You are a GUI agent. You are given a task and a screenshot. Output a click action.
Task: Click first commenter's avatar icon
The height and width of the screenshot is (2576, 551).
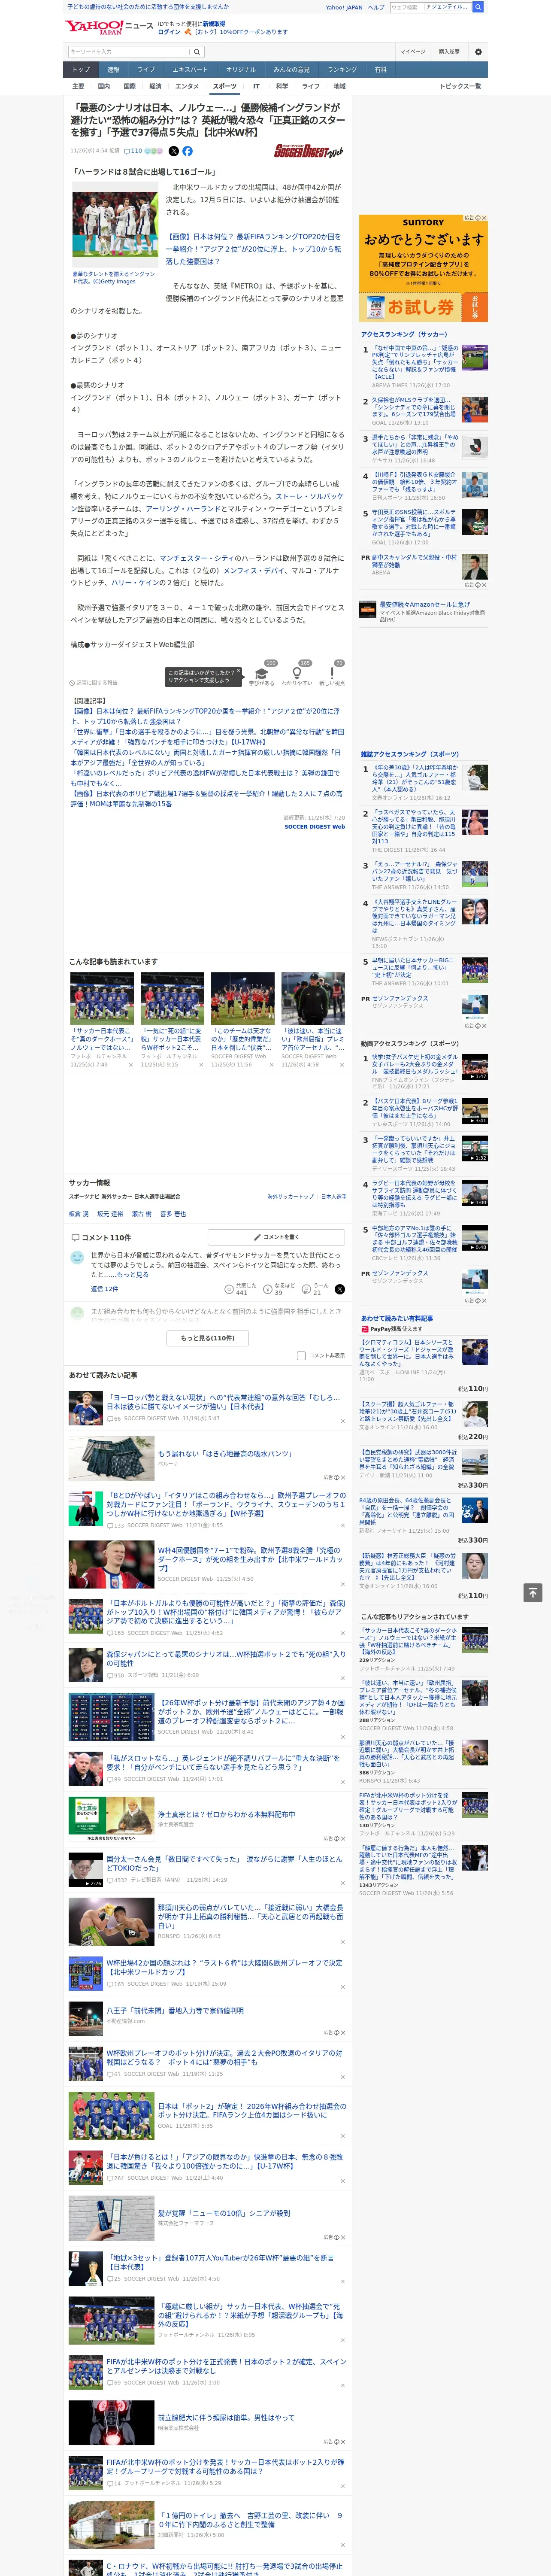[x=77, y=1258]
